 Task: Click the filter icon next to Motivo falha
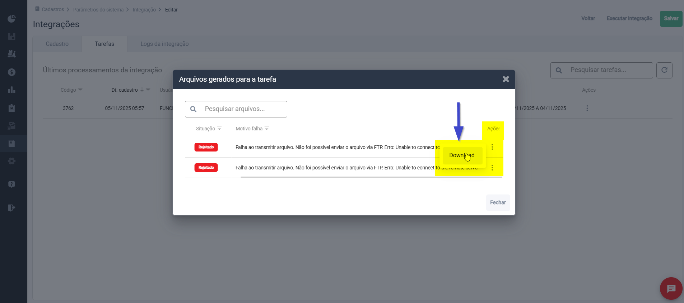pos(267,128)
